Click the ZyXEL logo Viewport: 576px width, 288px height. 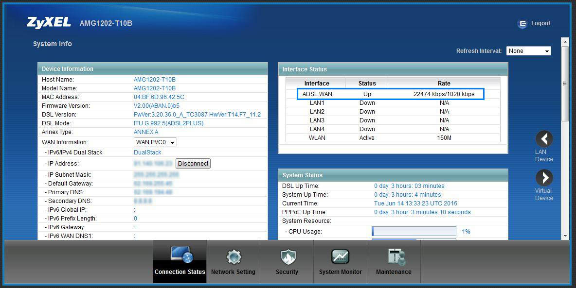tap(49, 23)
